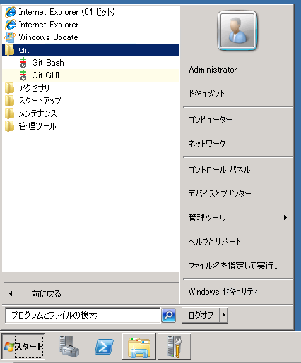Collapse the Git folder
Image resolution: width=301 pixels, height=363 pixels.
[x=90, y=50]
